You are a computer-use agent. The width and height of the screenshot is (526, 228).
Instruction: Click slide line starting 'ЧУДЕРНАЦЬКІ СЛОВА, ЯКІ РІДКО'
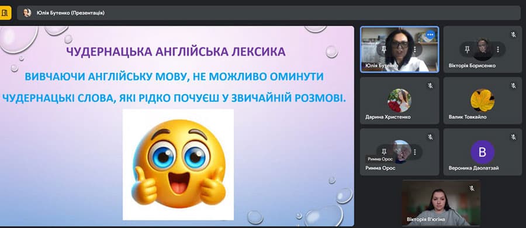tap(174, 98)
